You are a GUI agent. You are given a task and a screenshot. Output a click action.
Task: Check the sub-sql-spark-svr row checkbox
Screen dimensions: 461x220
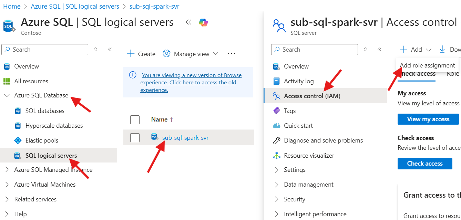135,138
